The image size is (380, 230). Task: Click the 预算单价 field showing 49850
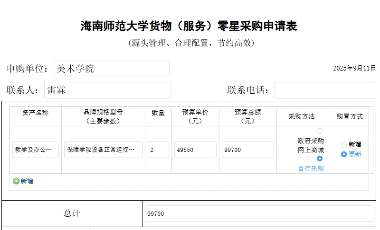point(195,150)
